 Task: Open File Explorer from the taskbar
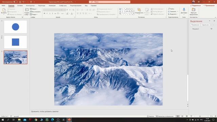19,120
